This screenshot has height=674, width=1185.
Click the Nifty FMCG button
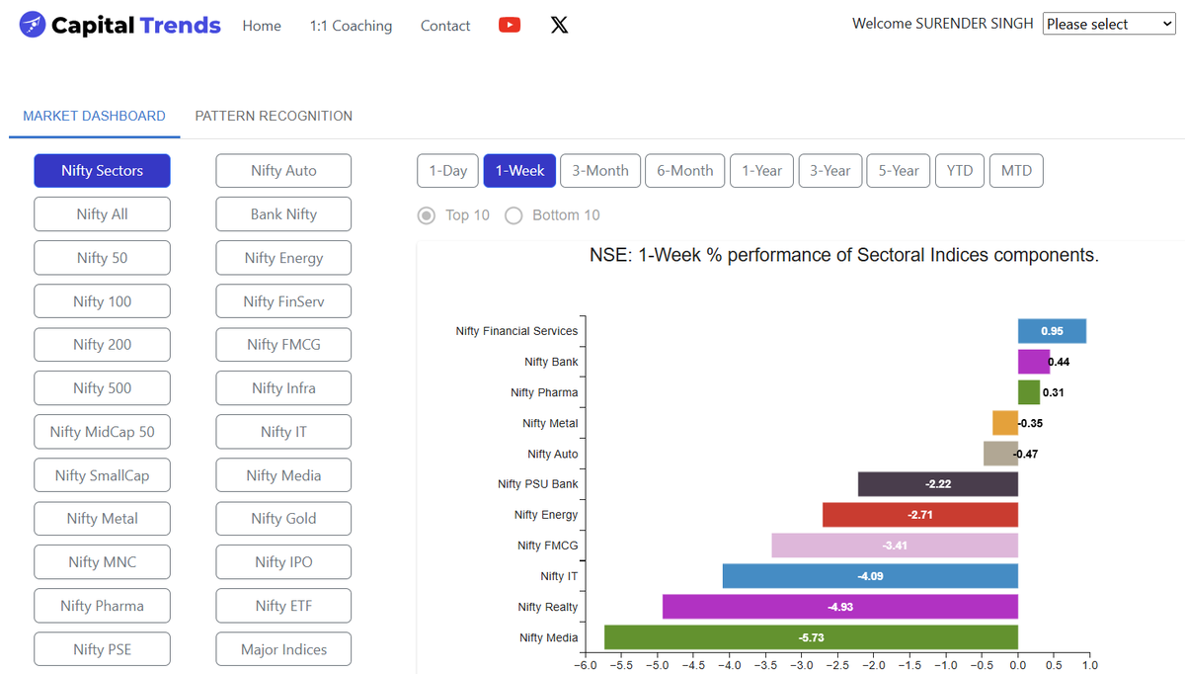(283, 345)
